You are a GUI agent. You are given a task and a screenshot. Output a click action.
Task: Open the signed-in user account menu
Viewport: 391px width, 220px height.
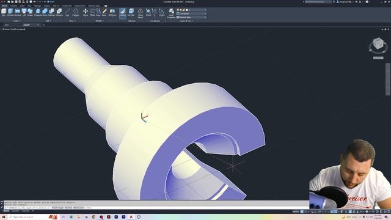pos(345,2)
